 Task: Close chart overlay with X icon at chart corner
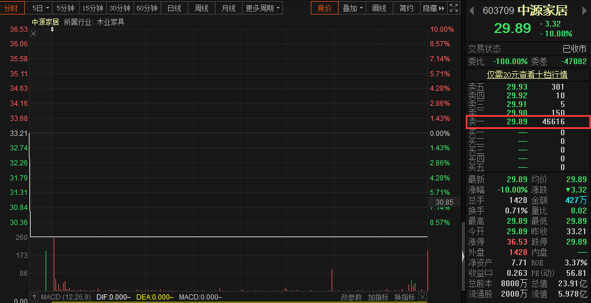point(34,34)
